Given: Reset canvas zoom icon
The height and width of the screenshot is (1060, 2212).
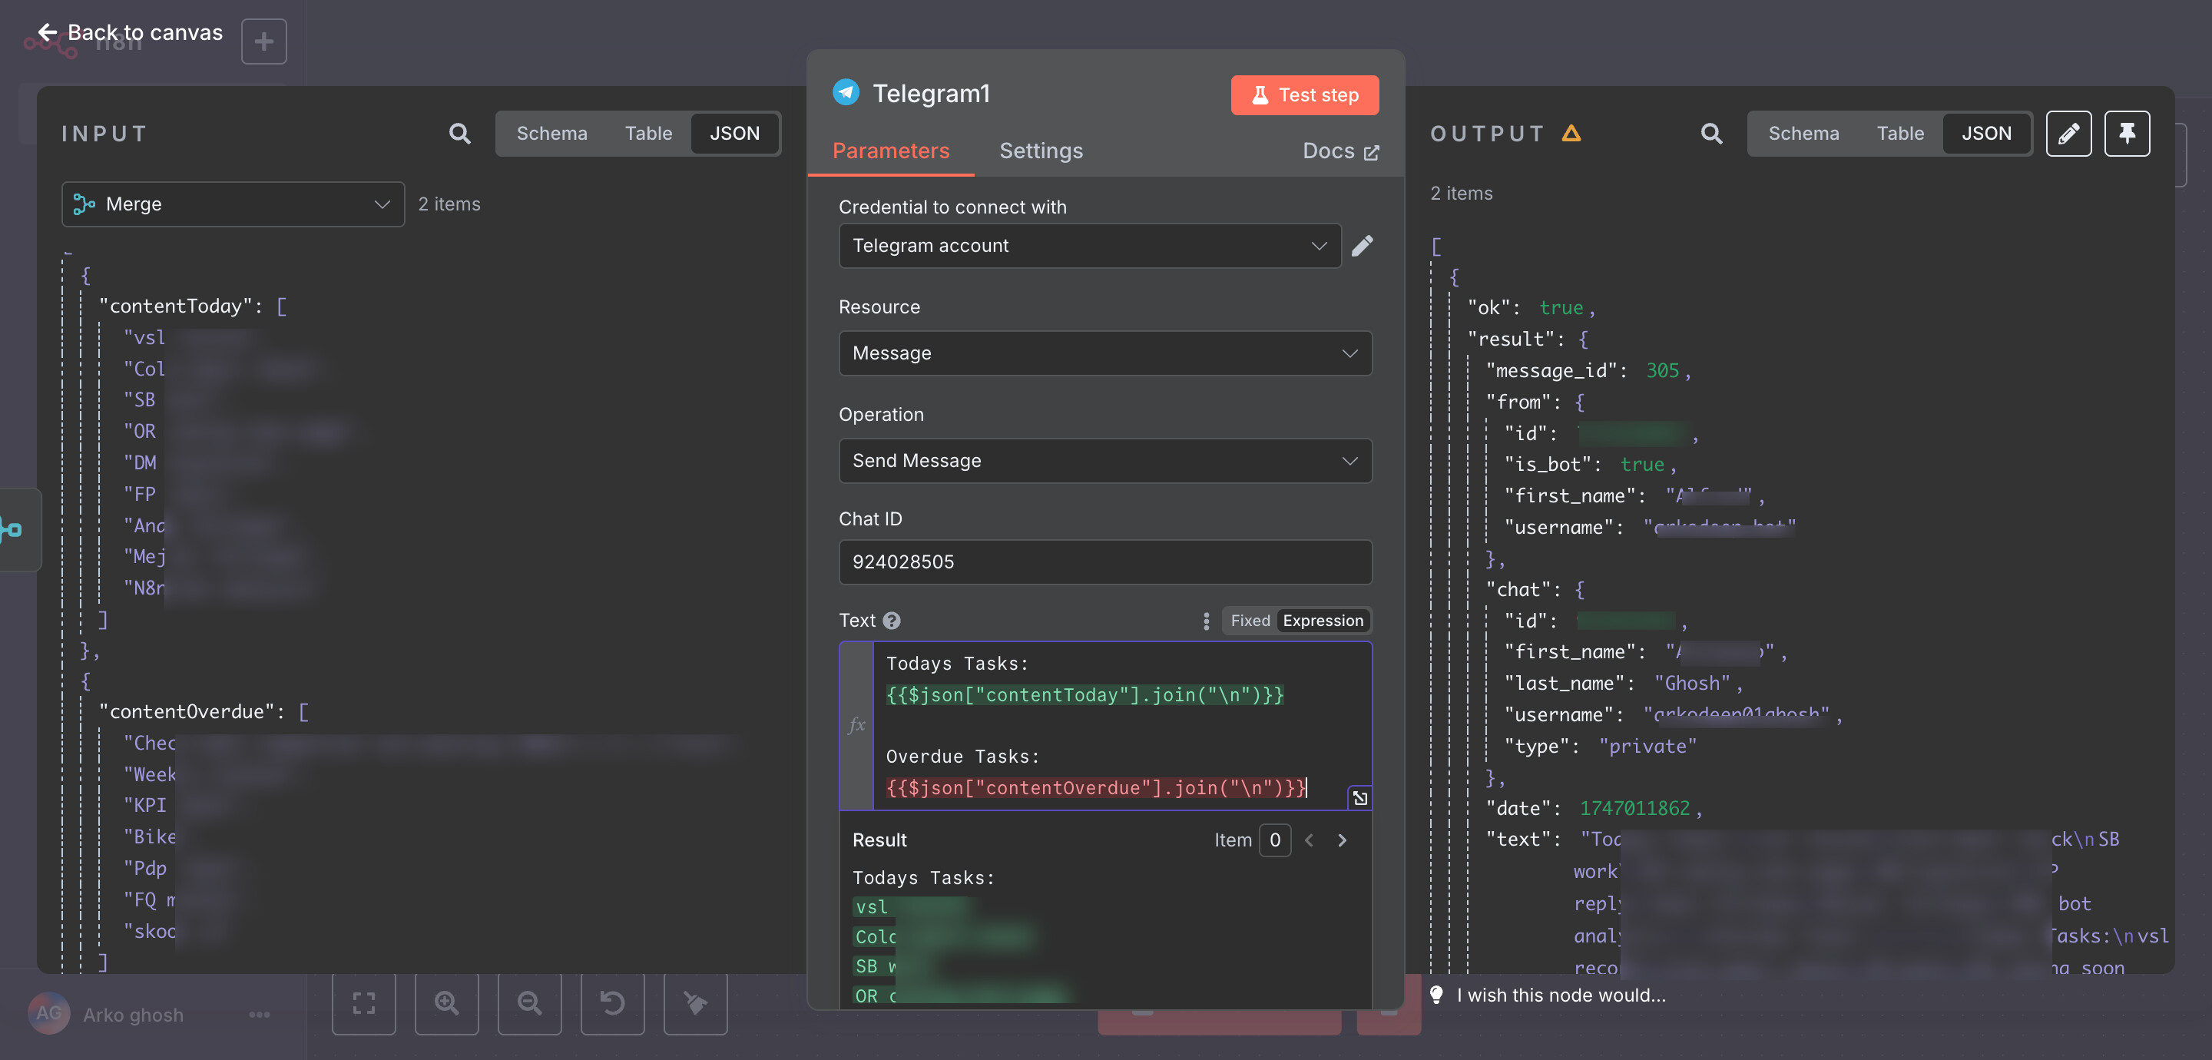Looking at the screenshot, I should pos(612,1002).
